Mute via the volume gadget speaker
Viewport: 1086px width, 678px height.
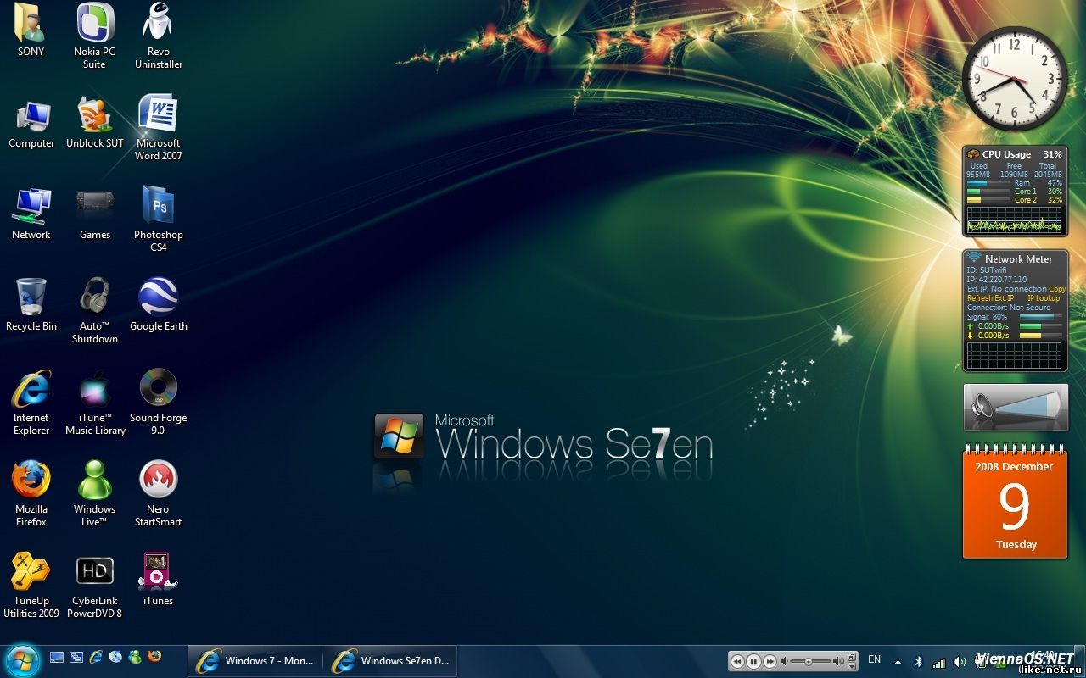pyautogui.click(x=983, y=408)
